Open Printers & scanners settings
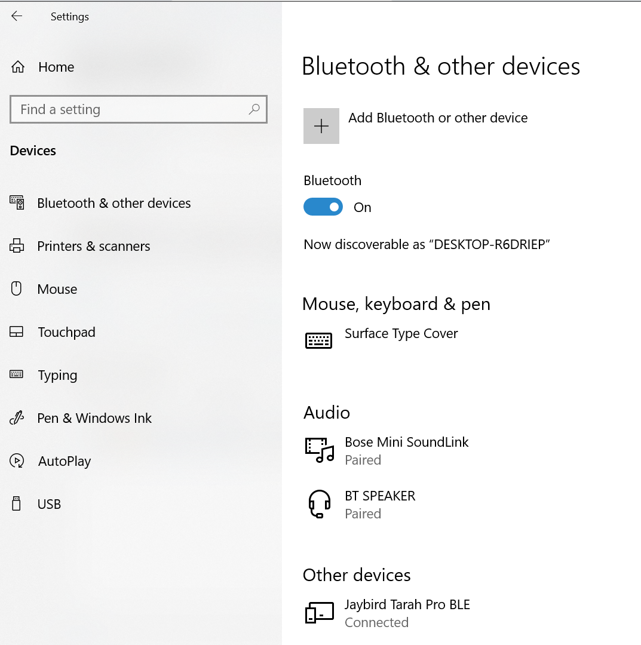The image size is (641, 645). point(93,246)
